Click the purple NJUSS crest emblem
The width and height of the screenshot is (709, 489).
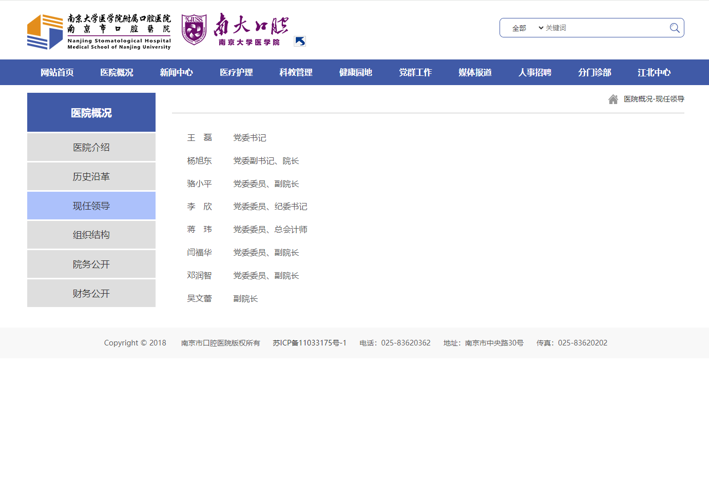click(194, 30)
